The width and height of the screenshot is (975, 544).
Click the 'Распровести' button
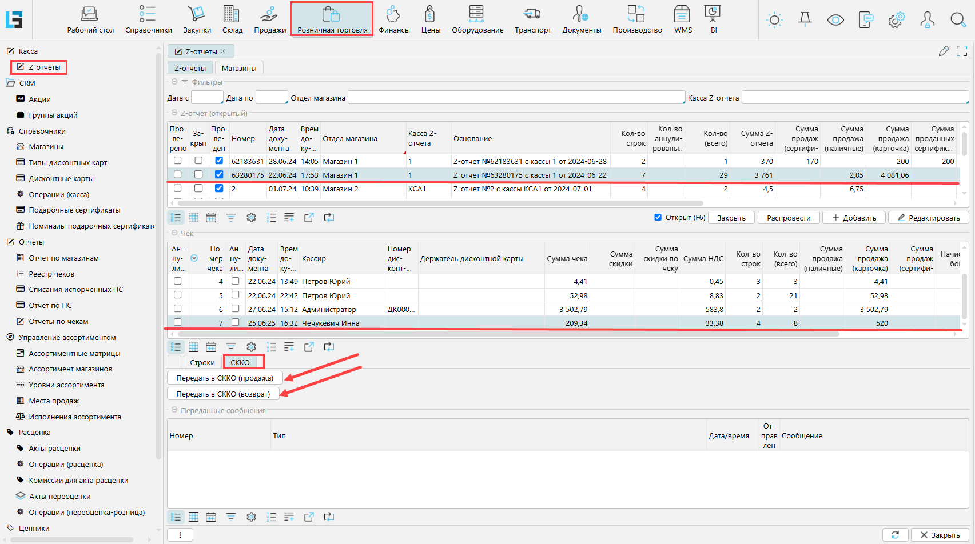789,218
